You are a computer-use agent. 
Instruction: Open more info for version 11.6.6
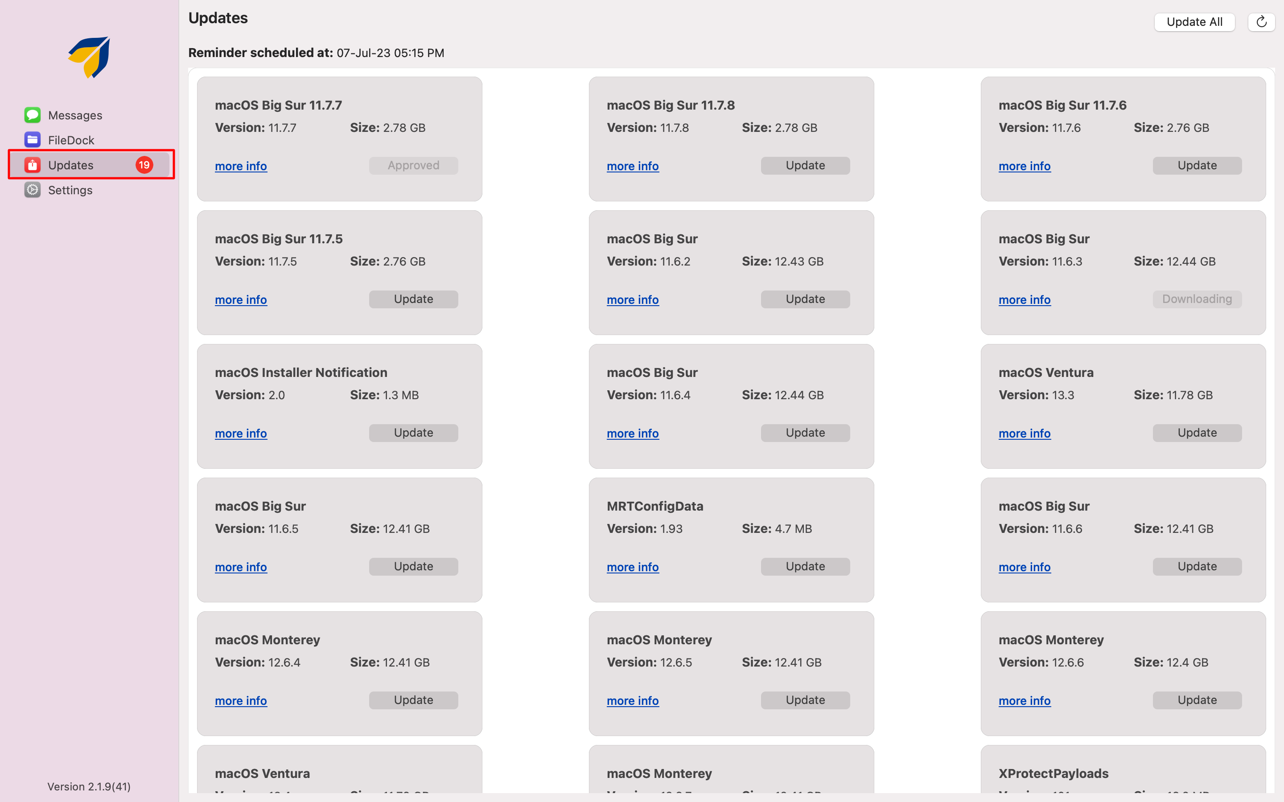(1025, 567)
